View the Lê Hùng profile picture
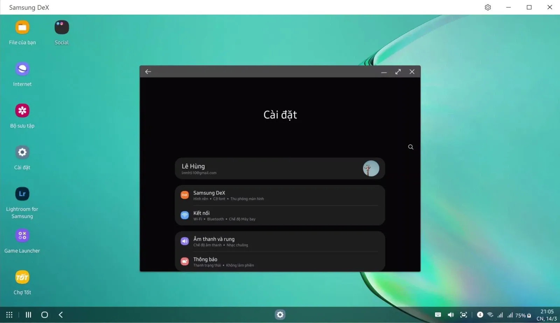Screen dimensions: 560x323 coord(371,168)
